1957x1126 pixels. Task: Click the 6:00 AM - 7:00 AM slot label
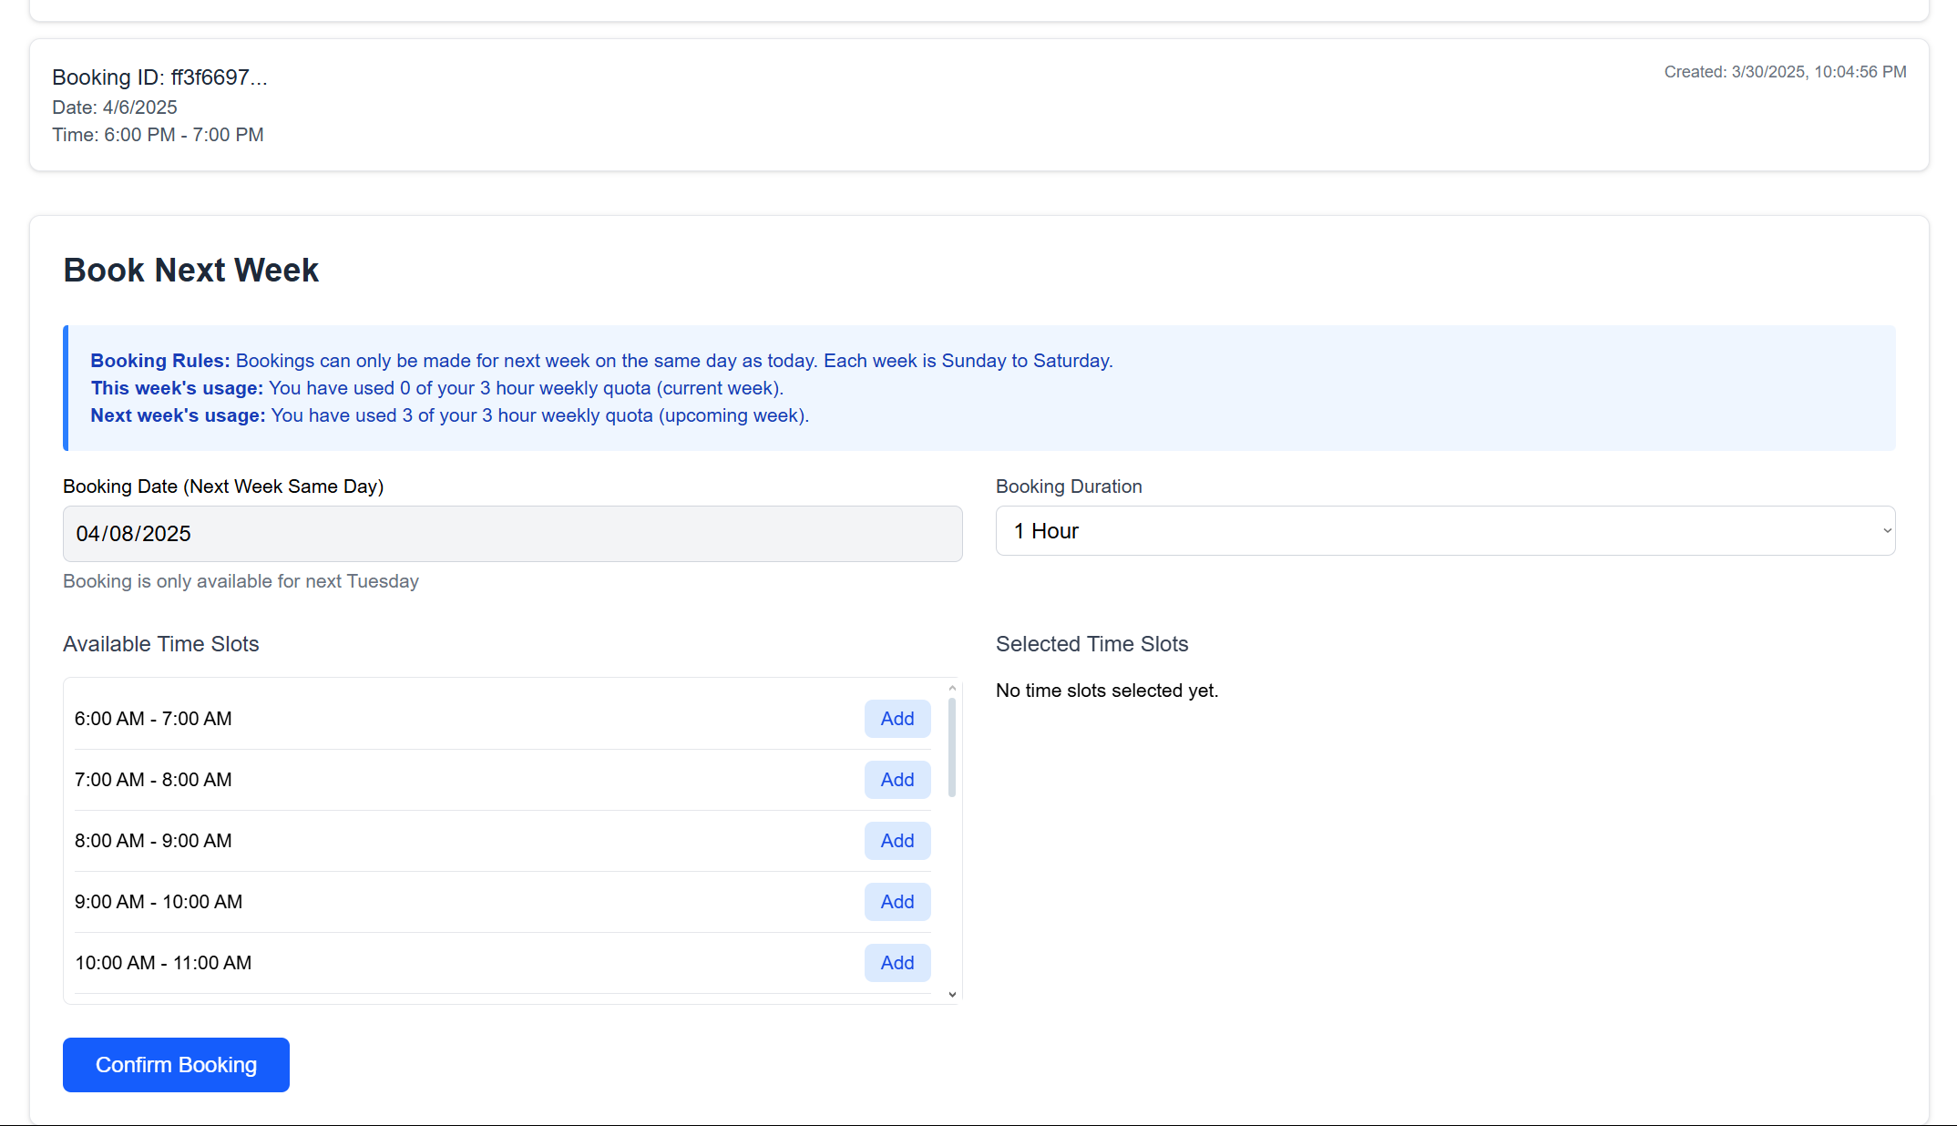tap(153, 719)
